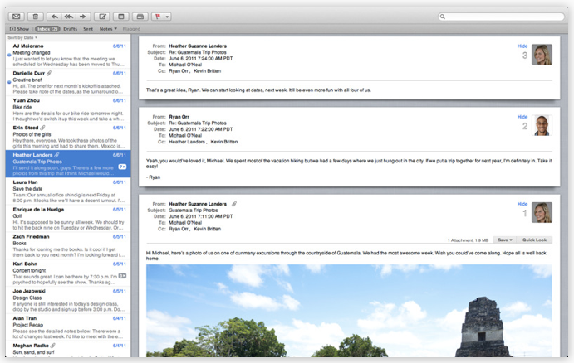This screenshot has height=363, width=574.
Task: Click unread dot on AJ Maiorano message
Action: (9, 55)
